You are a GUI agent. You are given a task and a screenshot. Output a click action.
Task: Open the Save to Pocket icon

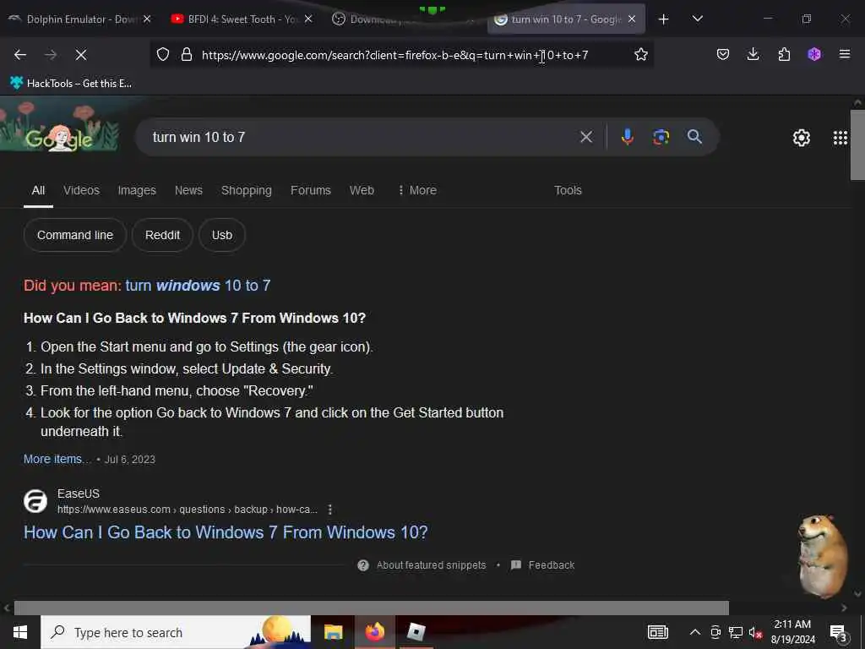pyautogui.click(x=723, y=55)
